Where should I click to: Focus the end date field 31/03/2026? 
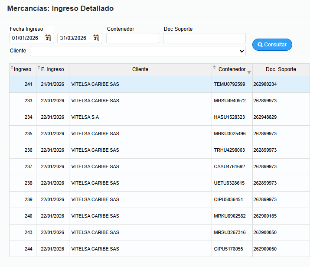[x=75, y=38]
